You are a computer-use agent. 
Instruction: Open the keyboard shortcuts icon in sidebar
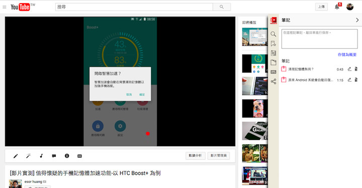coord(274,72)
